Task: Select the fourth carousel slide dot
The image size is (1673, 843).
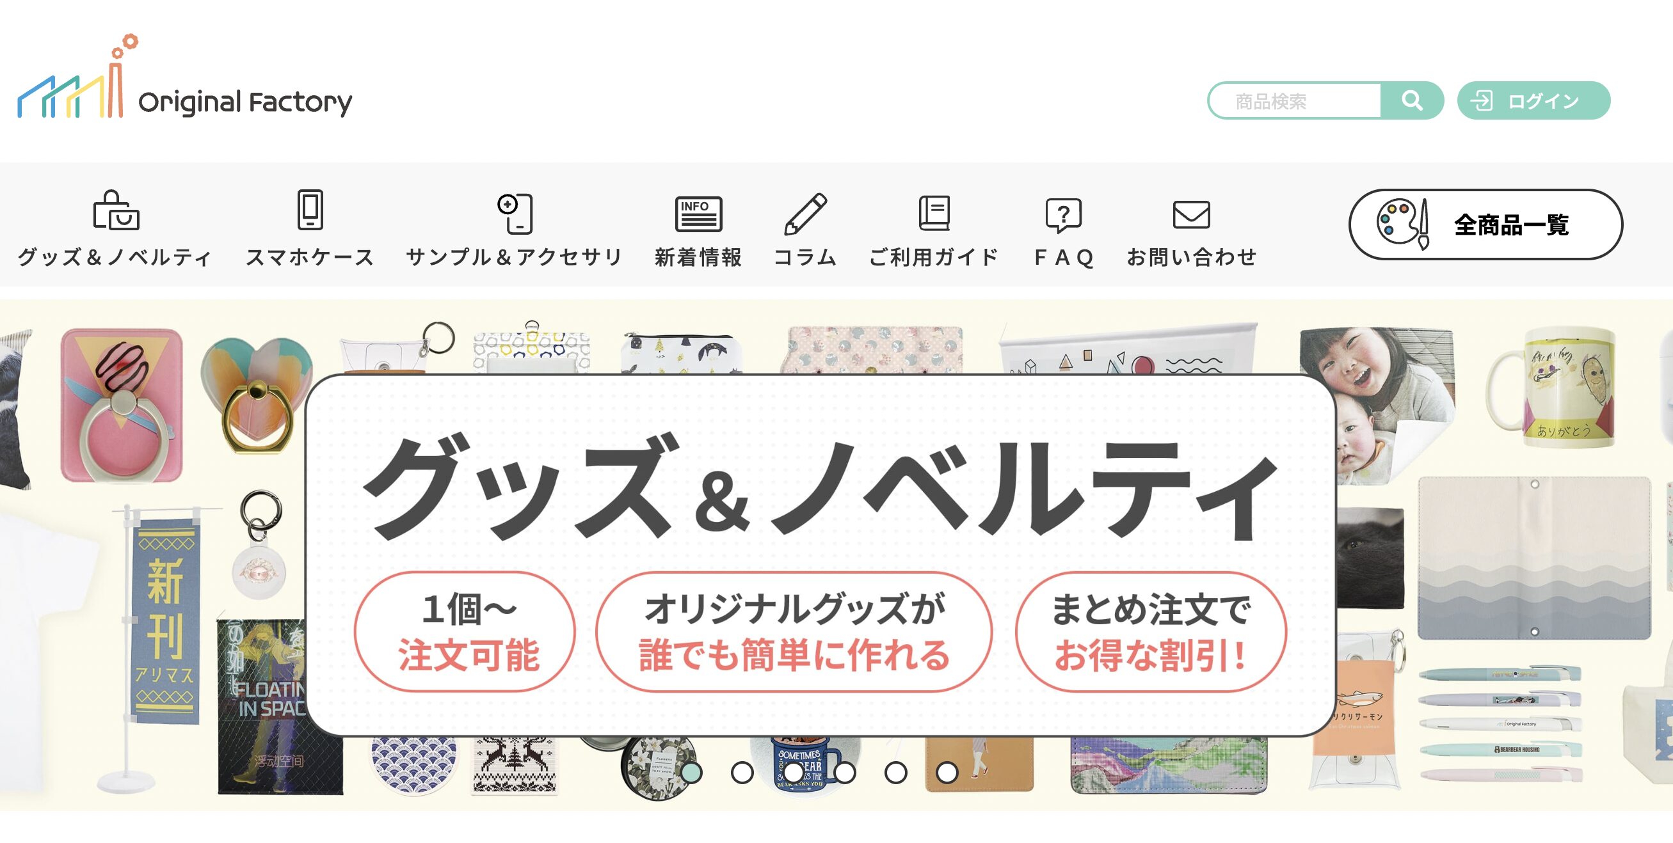Action: pos(844,772)
